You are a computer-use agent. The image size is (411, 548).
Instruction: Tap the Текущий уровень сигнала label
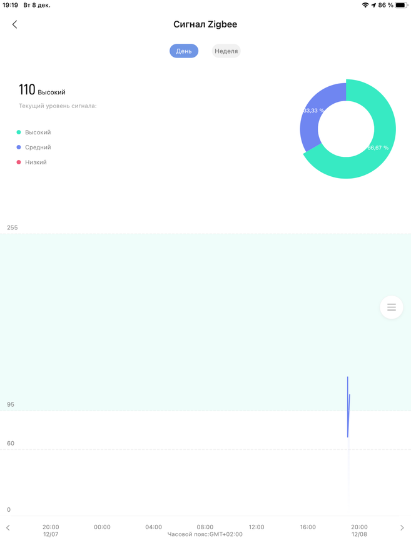pyautogui.click(x=58, y=106)
